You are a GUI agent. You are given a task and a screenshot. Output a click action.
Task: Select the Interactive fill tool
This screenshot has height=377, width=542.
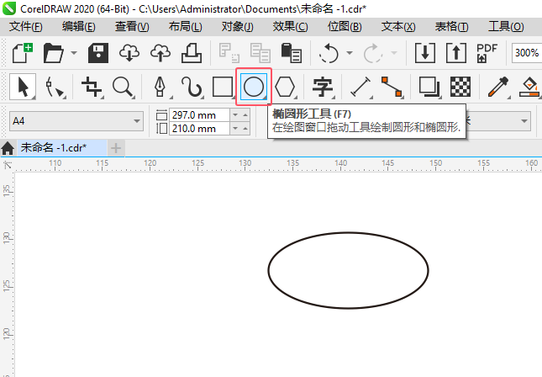529,87
